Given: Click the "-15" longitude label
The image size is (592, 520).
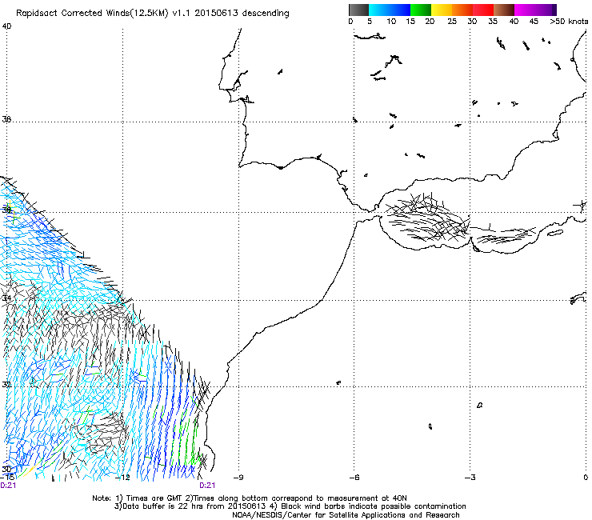Looking at the screenshot, I should tap(6, 478).
